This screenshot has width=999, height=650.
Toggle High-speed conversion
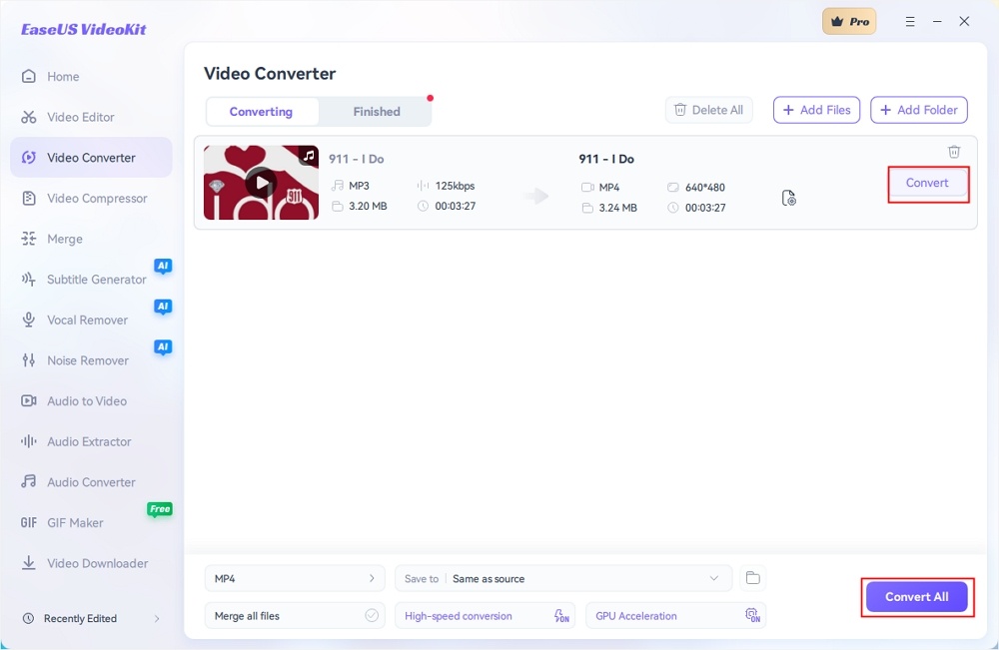click(x=485, y=616)
